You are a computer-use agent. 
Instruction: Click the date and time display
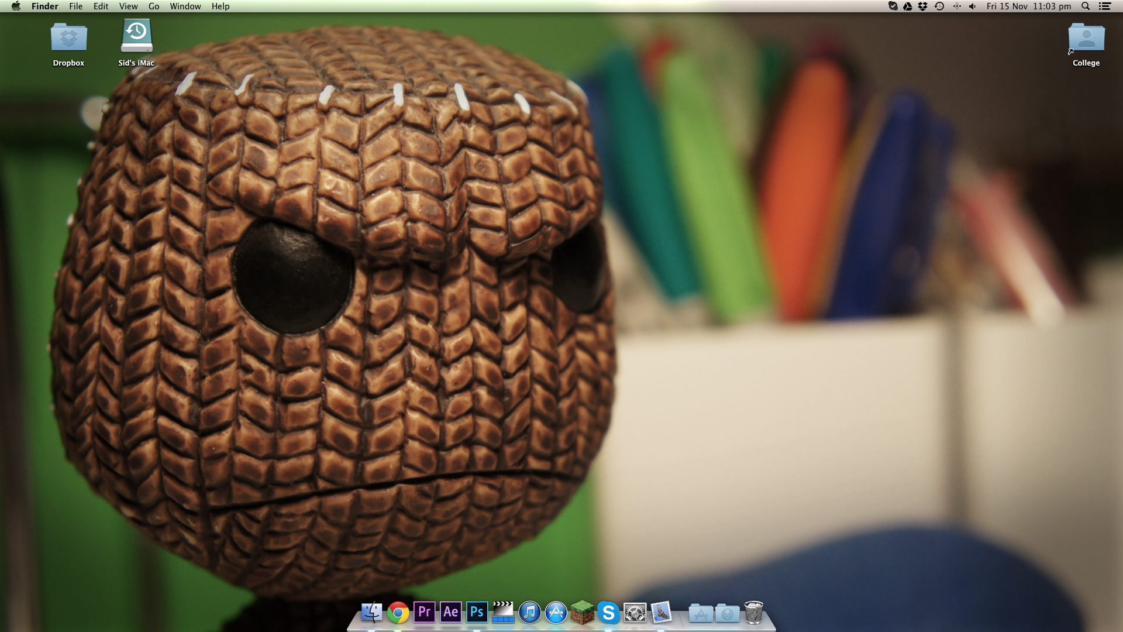(x=1029, y=6)
